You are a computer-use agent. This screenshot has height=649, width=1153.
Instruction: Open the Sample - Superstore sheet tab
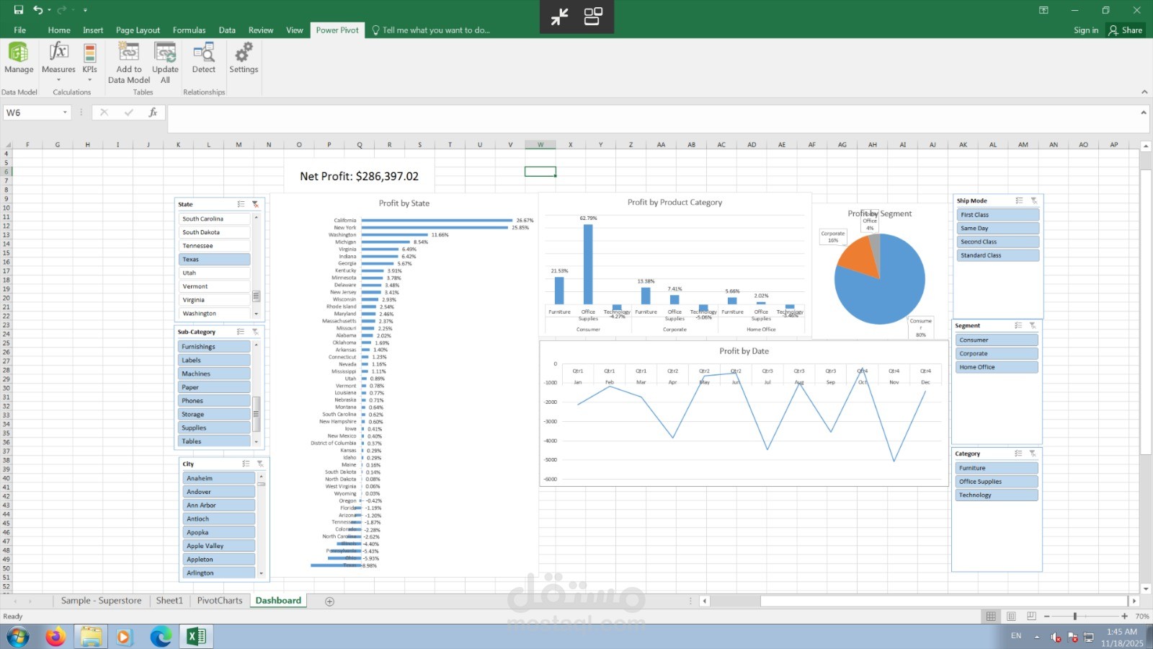[x=101, y=601]
